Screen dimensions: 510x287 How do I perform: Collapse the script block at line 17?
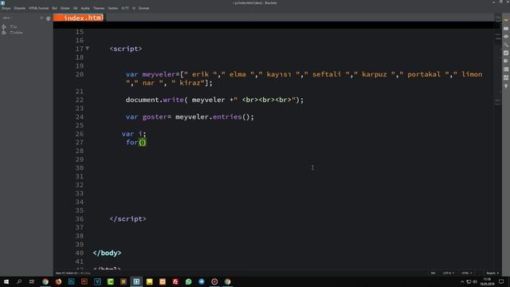pos(87,48)
